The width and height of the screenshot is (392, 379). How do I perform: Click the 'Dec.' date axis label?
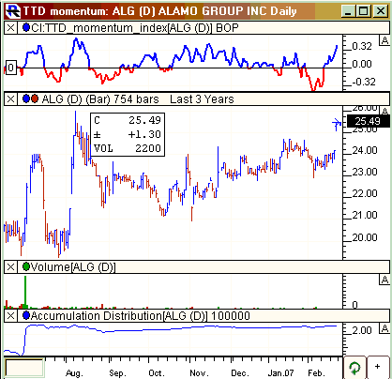pyautogui.click(x=239, y=373)
